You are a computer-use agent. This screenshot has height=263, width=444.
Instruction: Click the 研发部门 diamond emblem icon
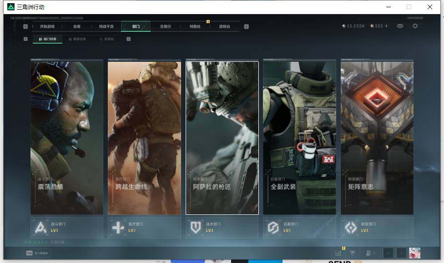tap(351, 228)
